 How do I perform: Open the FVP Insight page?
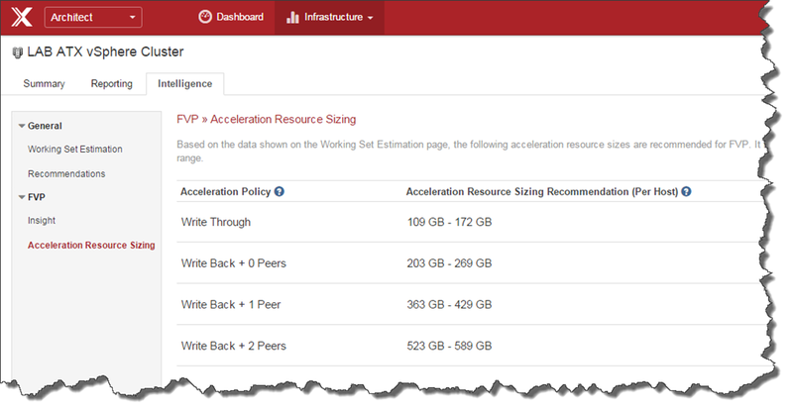click(x=42, y=221)
